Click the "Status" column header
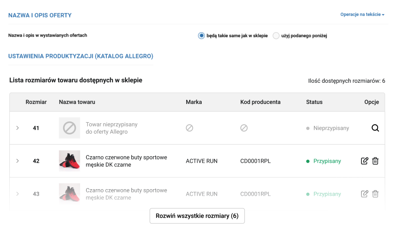394x230 pixels. [314, 102]
